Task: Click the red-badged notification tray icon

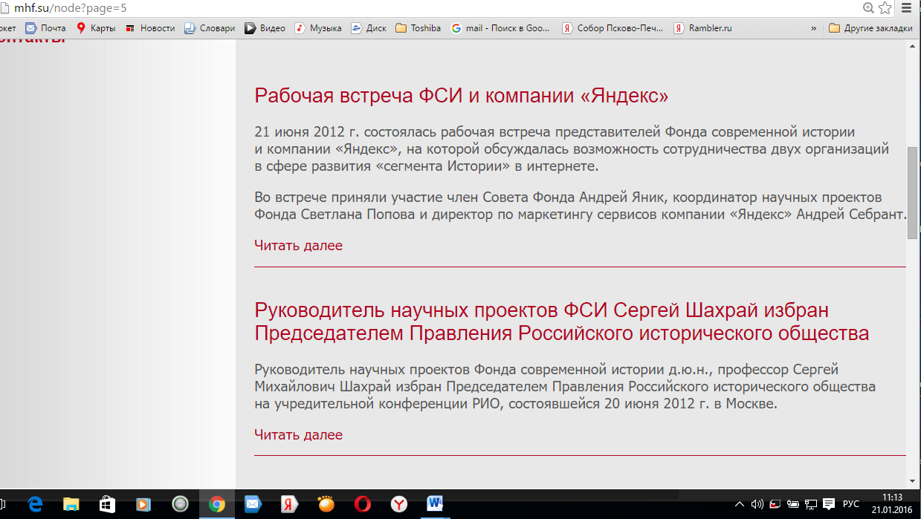Action: click(x=775, y=504)
